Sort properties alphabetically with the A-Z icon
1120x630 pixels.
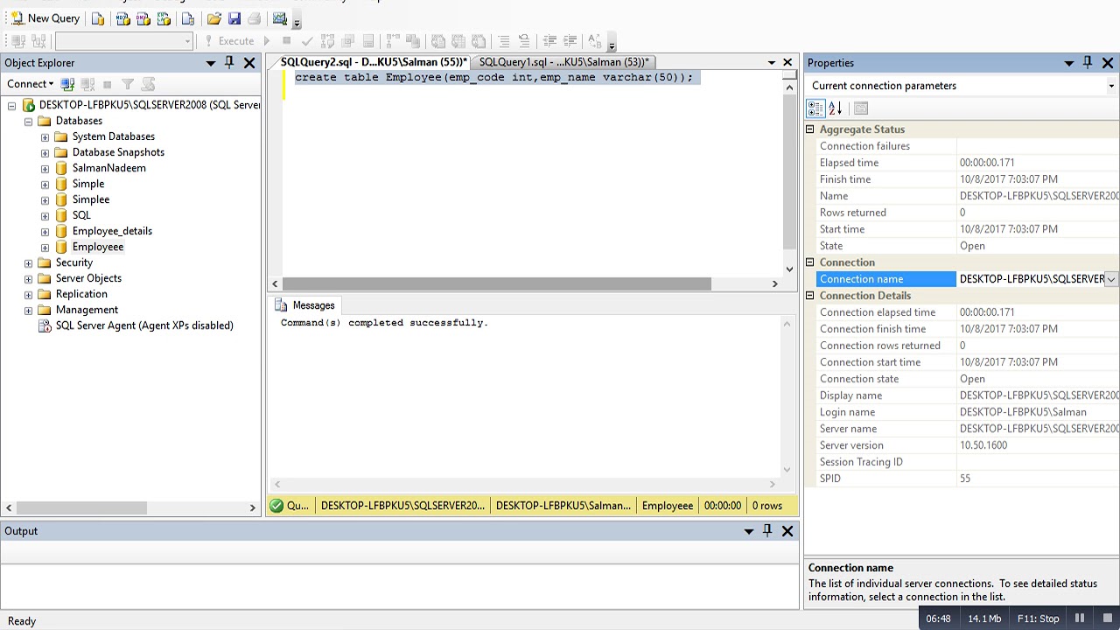pyautogui.click(x=836, y=108)
